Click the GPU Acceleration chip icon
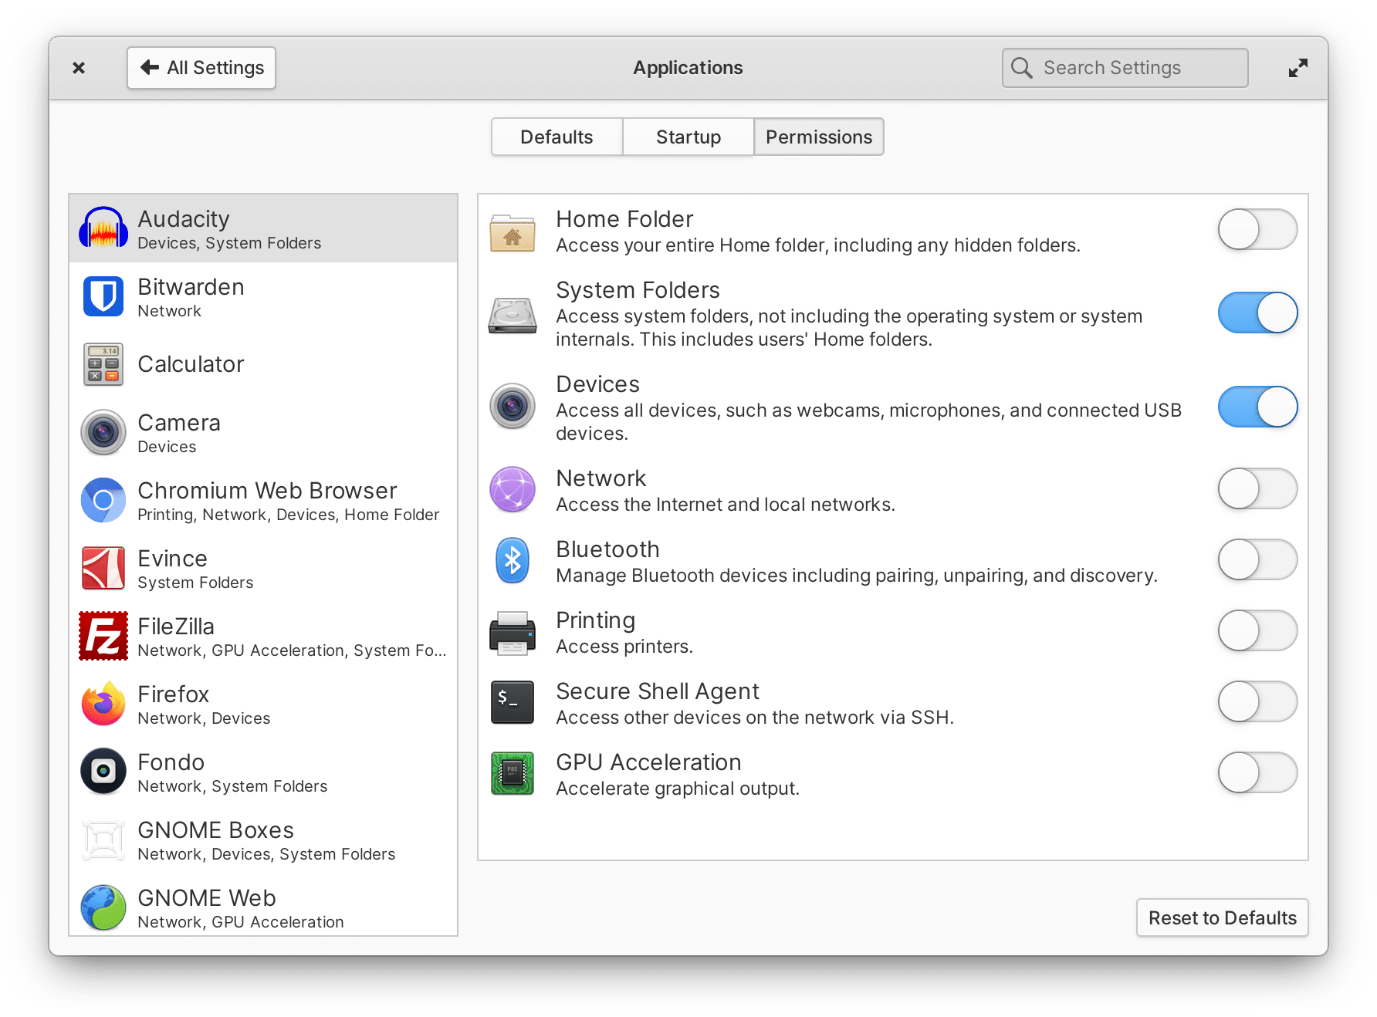This screenshot has height=1017, width=1377. pos(513,773)
